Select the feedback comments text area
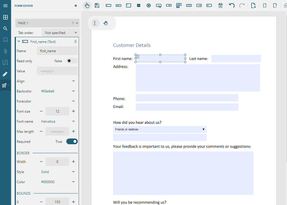Viewport: 287px width, 205px height. [183, 173]
